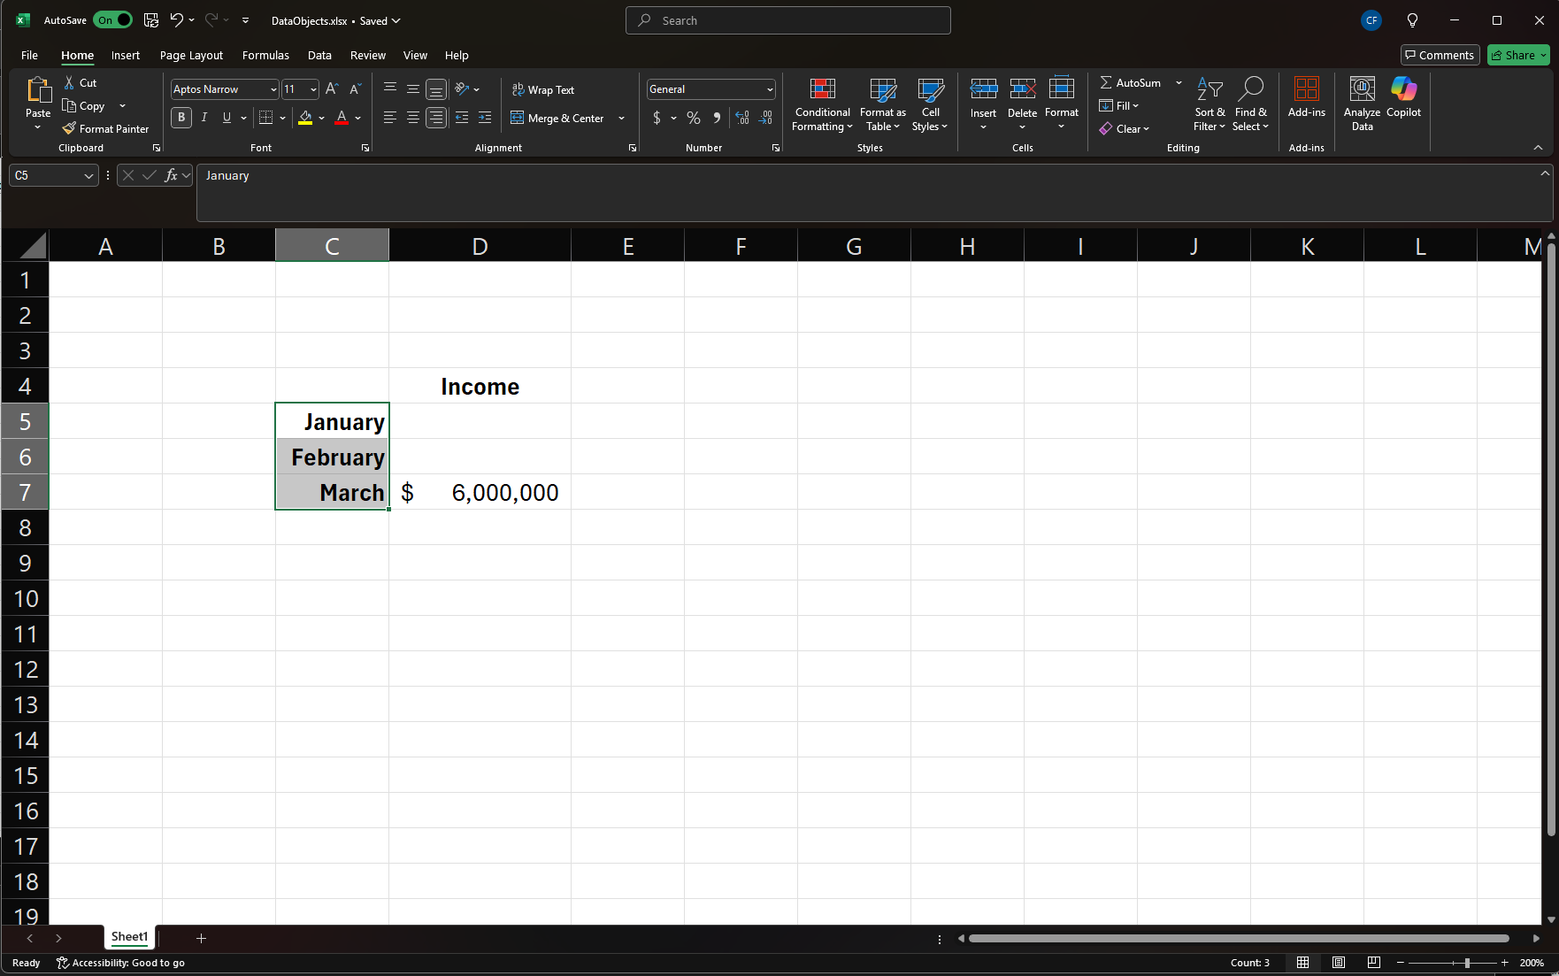Viewport: 1559px width, 976px height.
Task: Open Format as Table gallery
Action: pyautogui.click(x=883, y=104)
